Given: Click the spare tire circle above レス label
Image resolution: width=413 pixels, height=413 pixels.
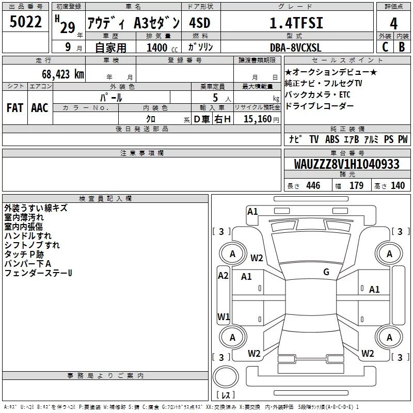Looking at the screenshot, I should (x=226, y=377).
